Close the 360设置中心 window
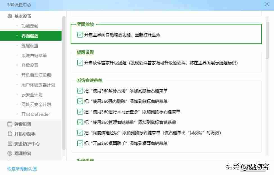Viewport: 274px width, 175px height. click(267, 4)
